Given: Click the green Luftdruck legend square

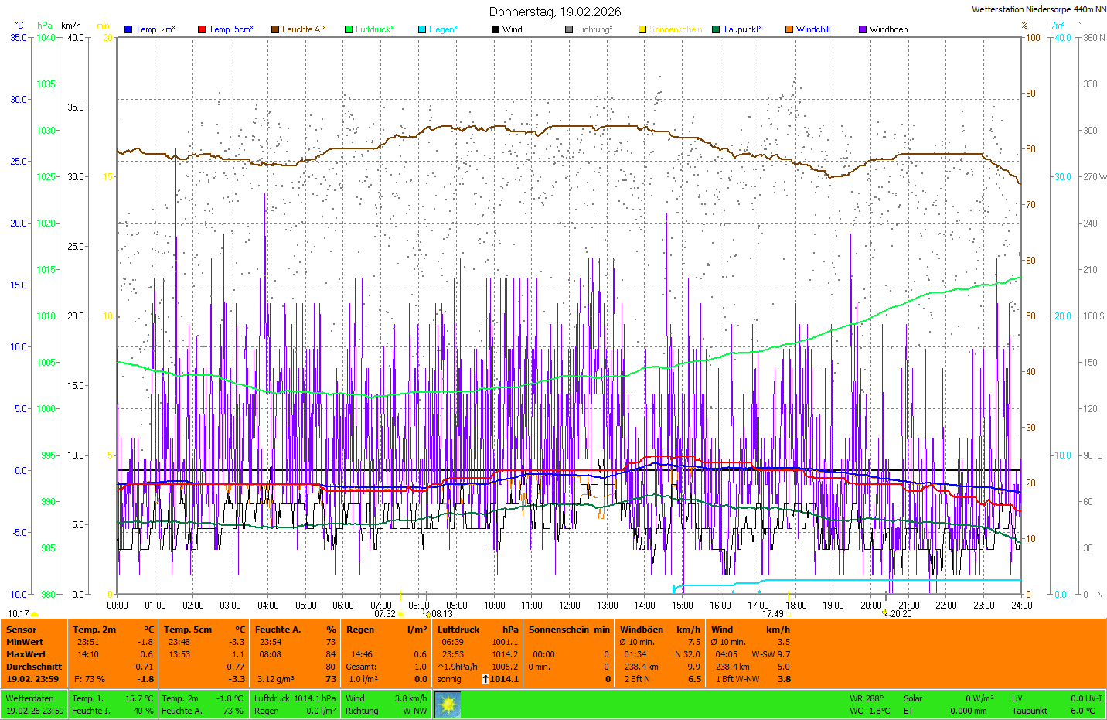Looking at the screenshot, I should click(x=349, y=29).
